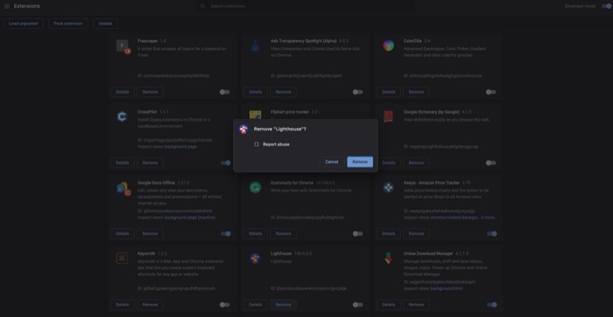Expand Keepa's '3 more...' inspect views link
The height and width of the screenshot is (317, 613).
[x=489, y=217]
